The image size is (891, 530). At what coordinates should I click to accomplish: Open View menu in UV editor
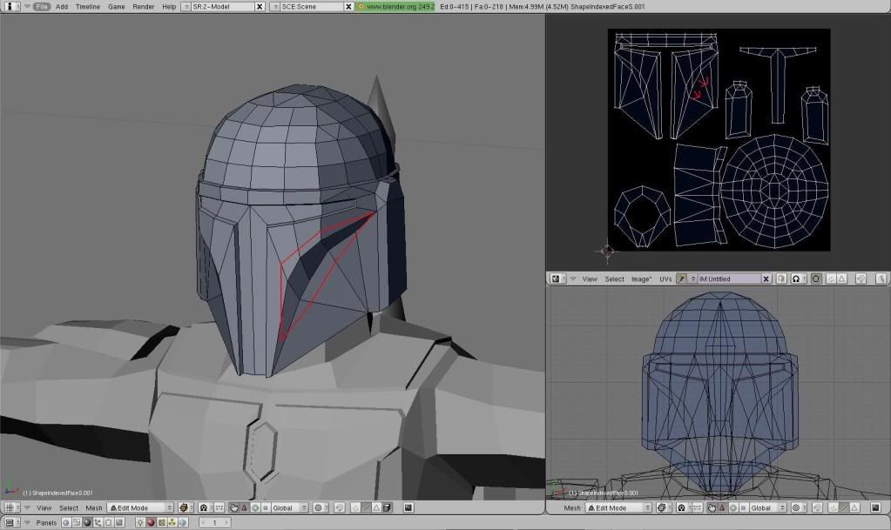(590, 278)
